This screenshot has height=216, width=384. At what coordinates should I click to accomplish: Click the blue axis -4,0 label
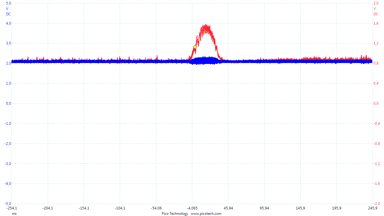click(8, 184)
